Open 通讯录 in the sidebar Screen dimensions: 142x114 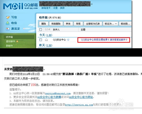coord(16,29)
